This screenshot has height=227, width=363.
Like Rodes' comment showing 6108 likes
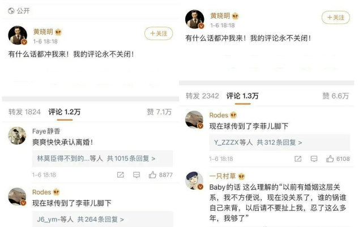[x=330, y=159]
